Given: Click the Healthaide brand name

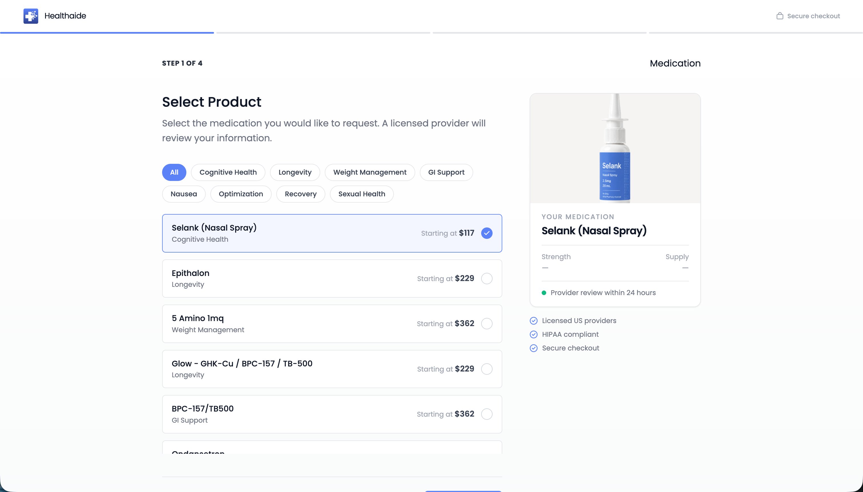Looking at the screenshot, I should (x=65, y=16).
